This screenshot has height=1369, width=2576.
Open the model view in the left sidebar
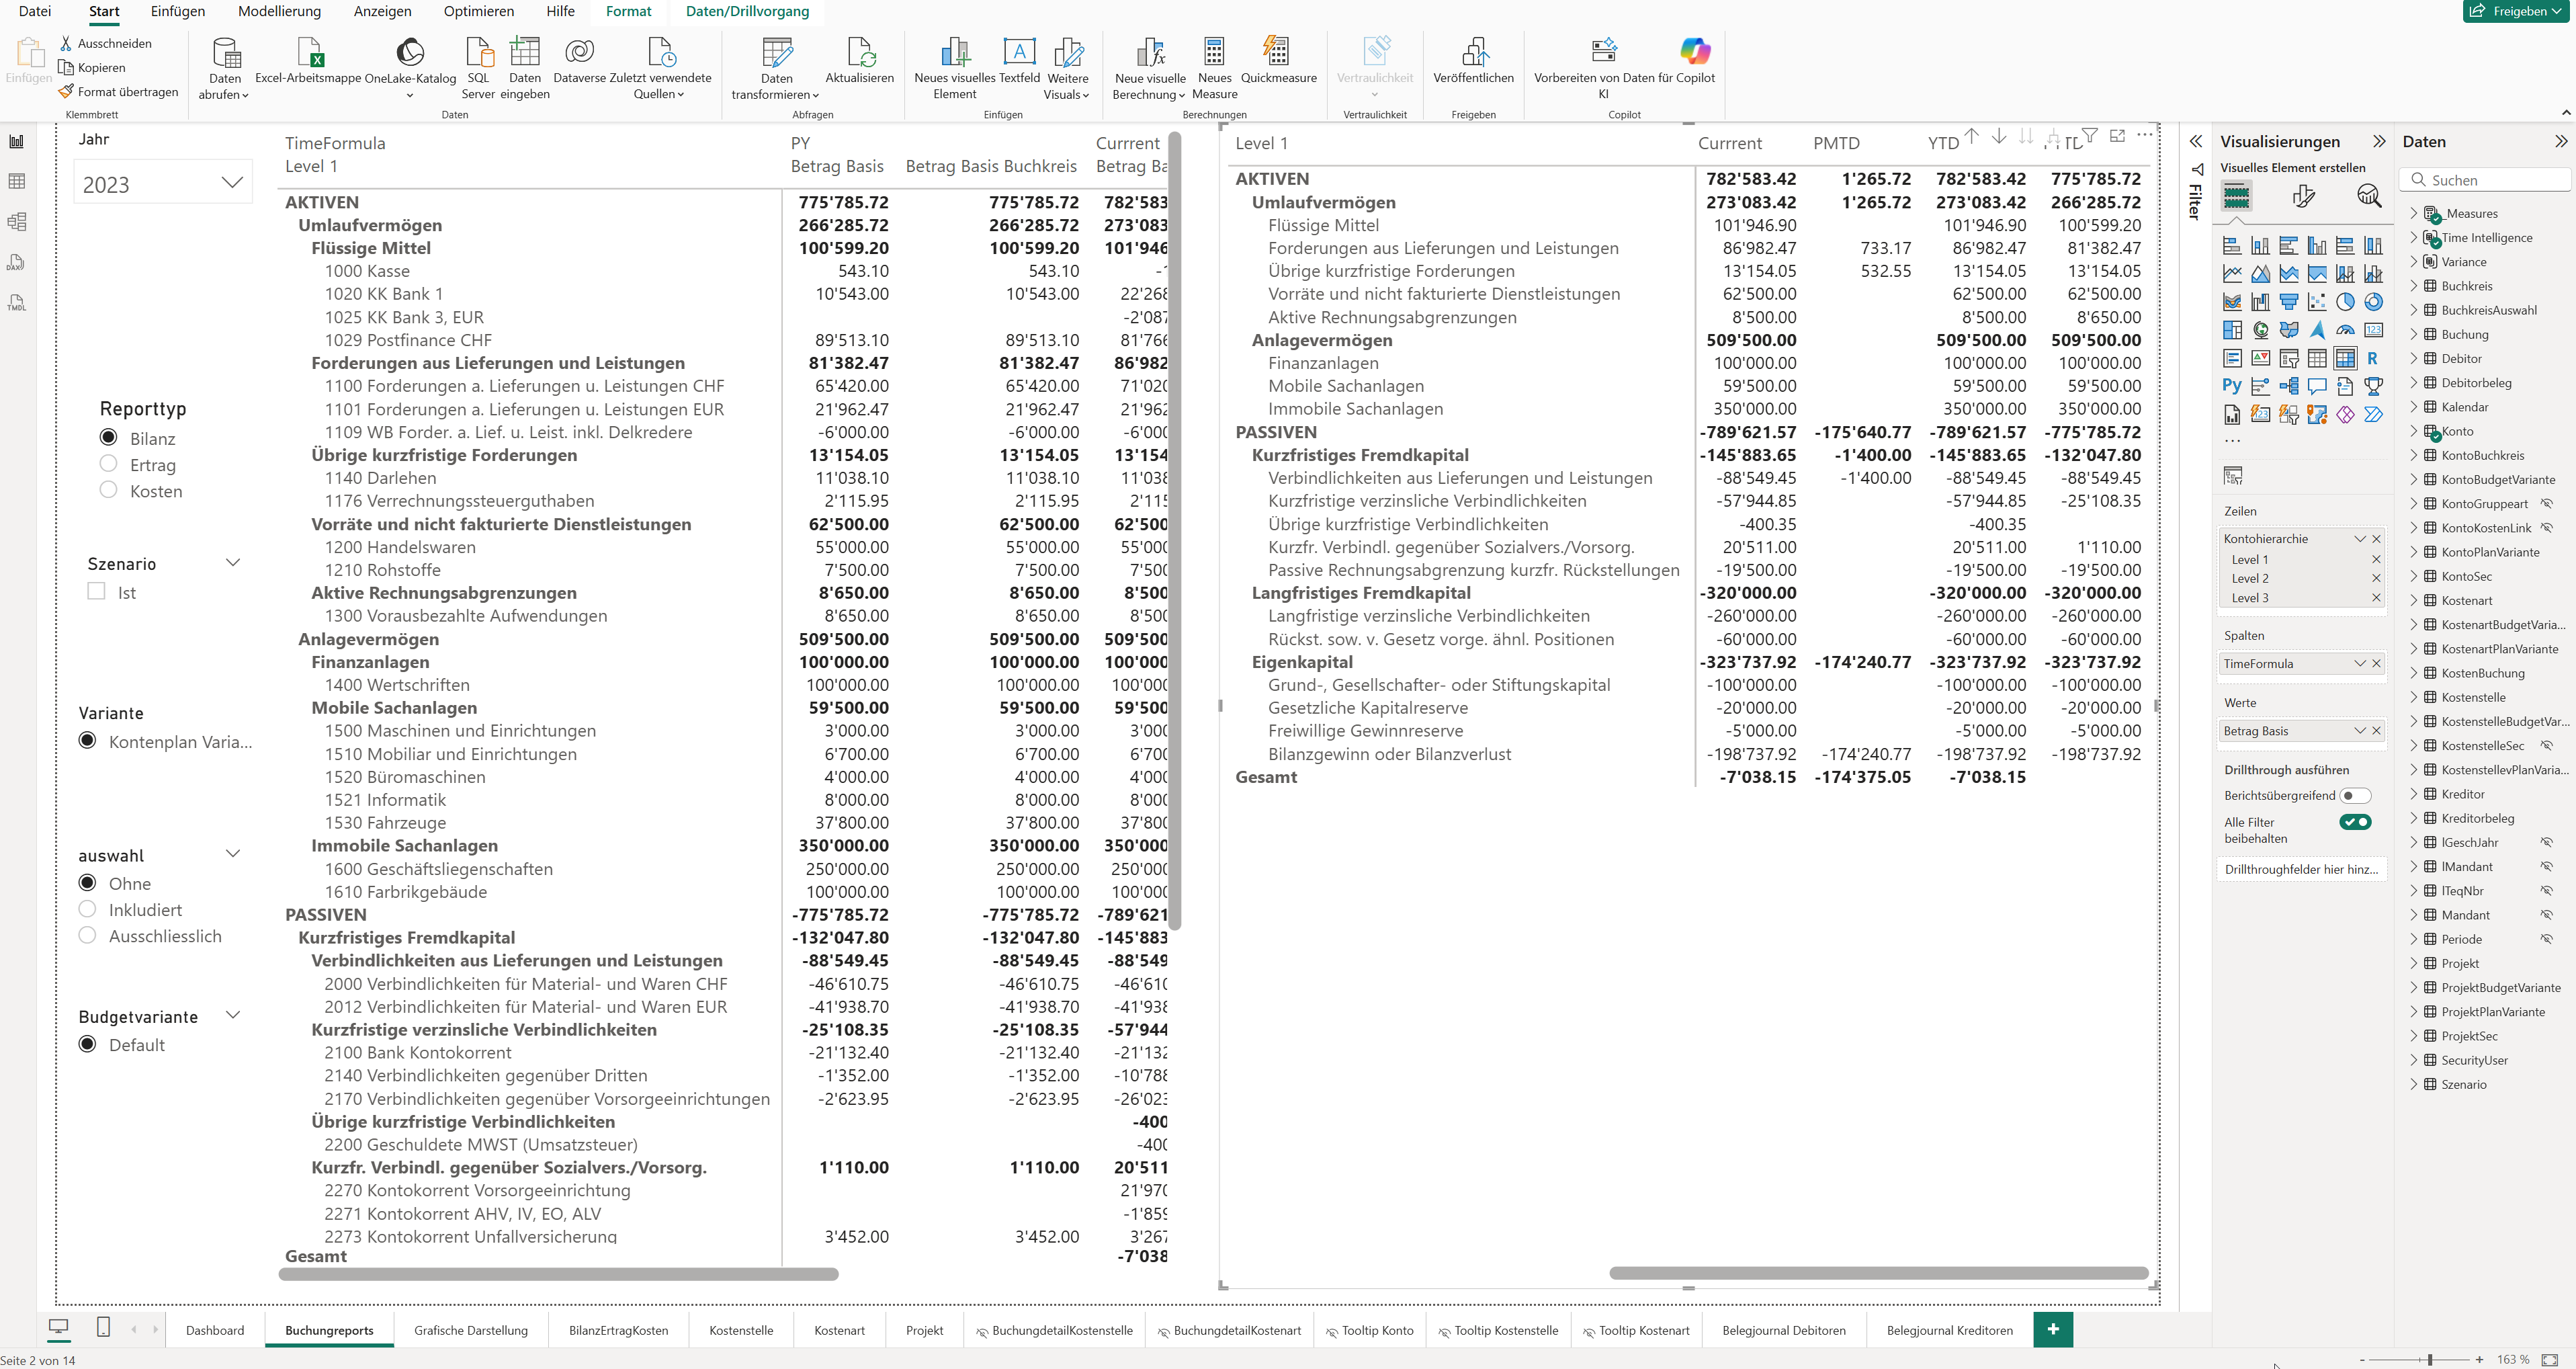(x=17, y=222)
